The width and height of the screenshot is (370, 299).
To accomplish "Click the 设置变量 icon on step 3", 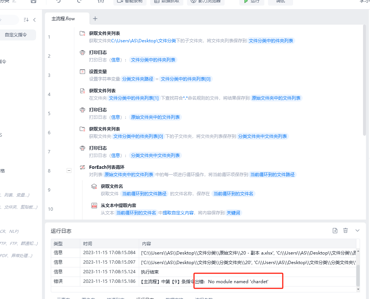I will [x=82, y=71].
